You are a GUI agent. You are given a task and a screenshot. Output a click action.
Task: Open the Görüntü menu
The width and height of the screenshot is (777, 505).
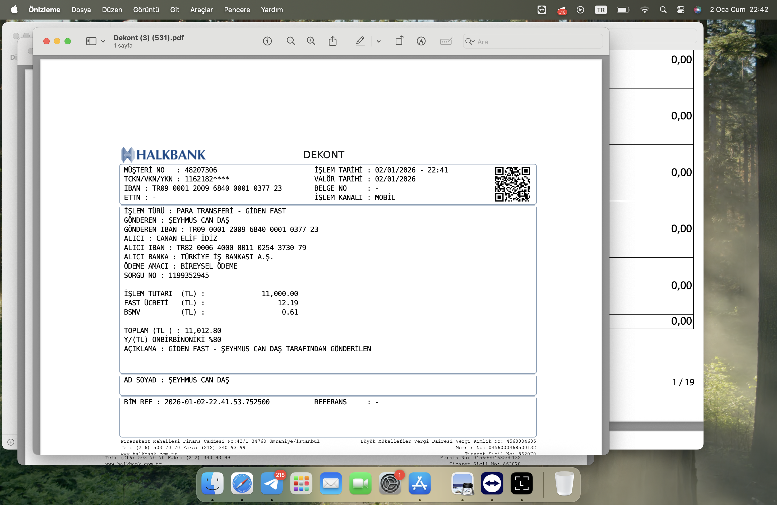[x=146, y=10]
